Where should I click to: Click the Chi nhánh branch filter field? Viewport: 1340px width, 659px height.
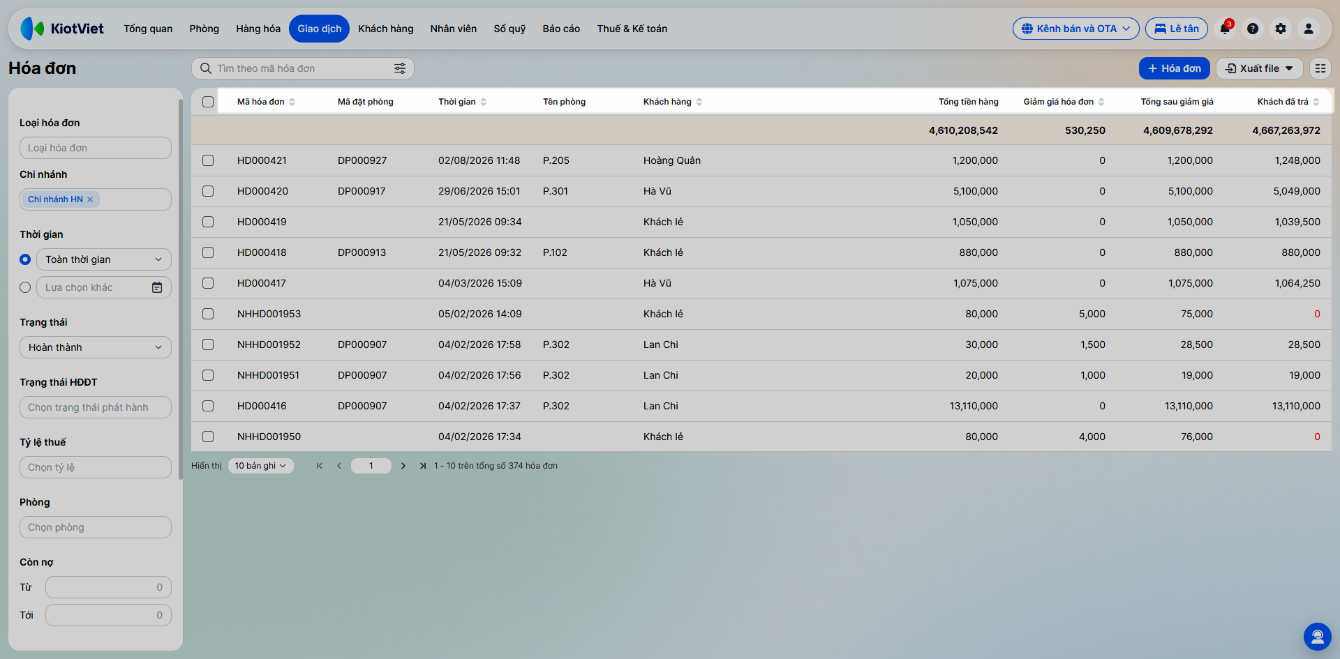(x=96, y=199)
